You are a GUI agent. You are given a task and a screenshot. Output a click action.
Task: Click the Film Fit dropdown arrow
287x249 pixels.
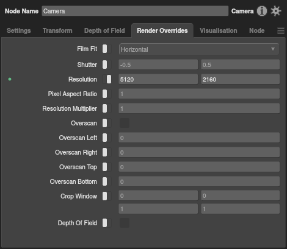[273, 49]
